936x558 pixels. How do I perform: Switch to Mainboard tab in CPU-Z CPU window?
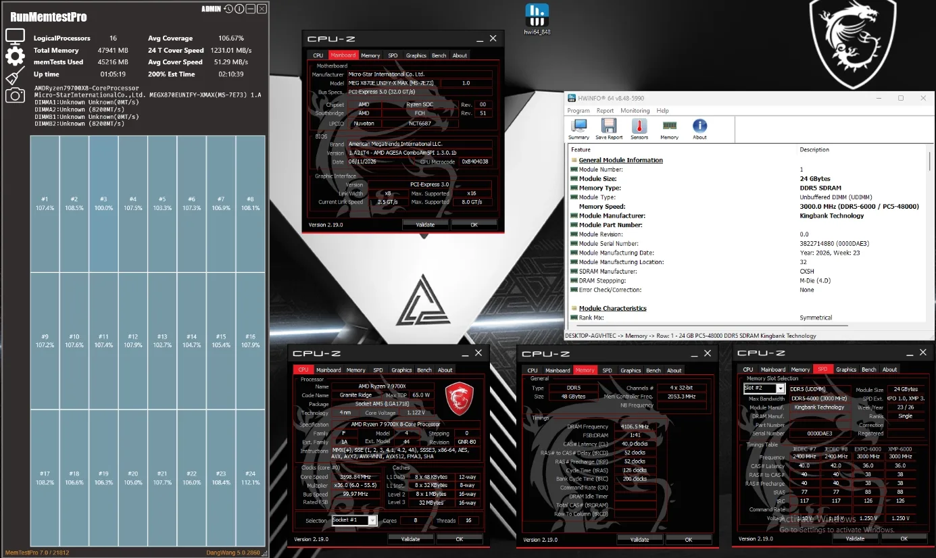pos(328,370)
